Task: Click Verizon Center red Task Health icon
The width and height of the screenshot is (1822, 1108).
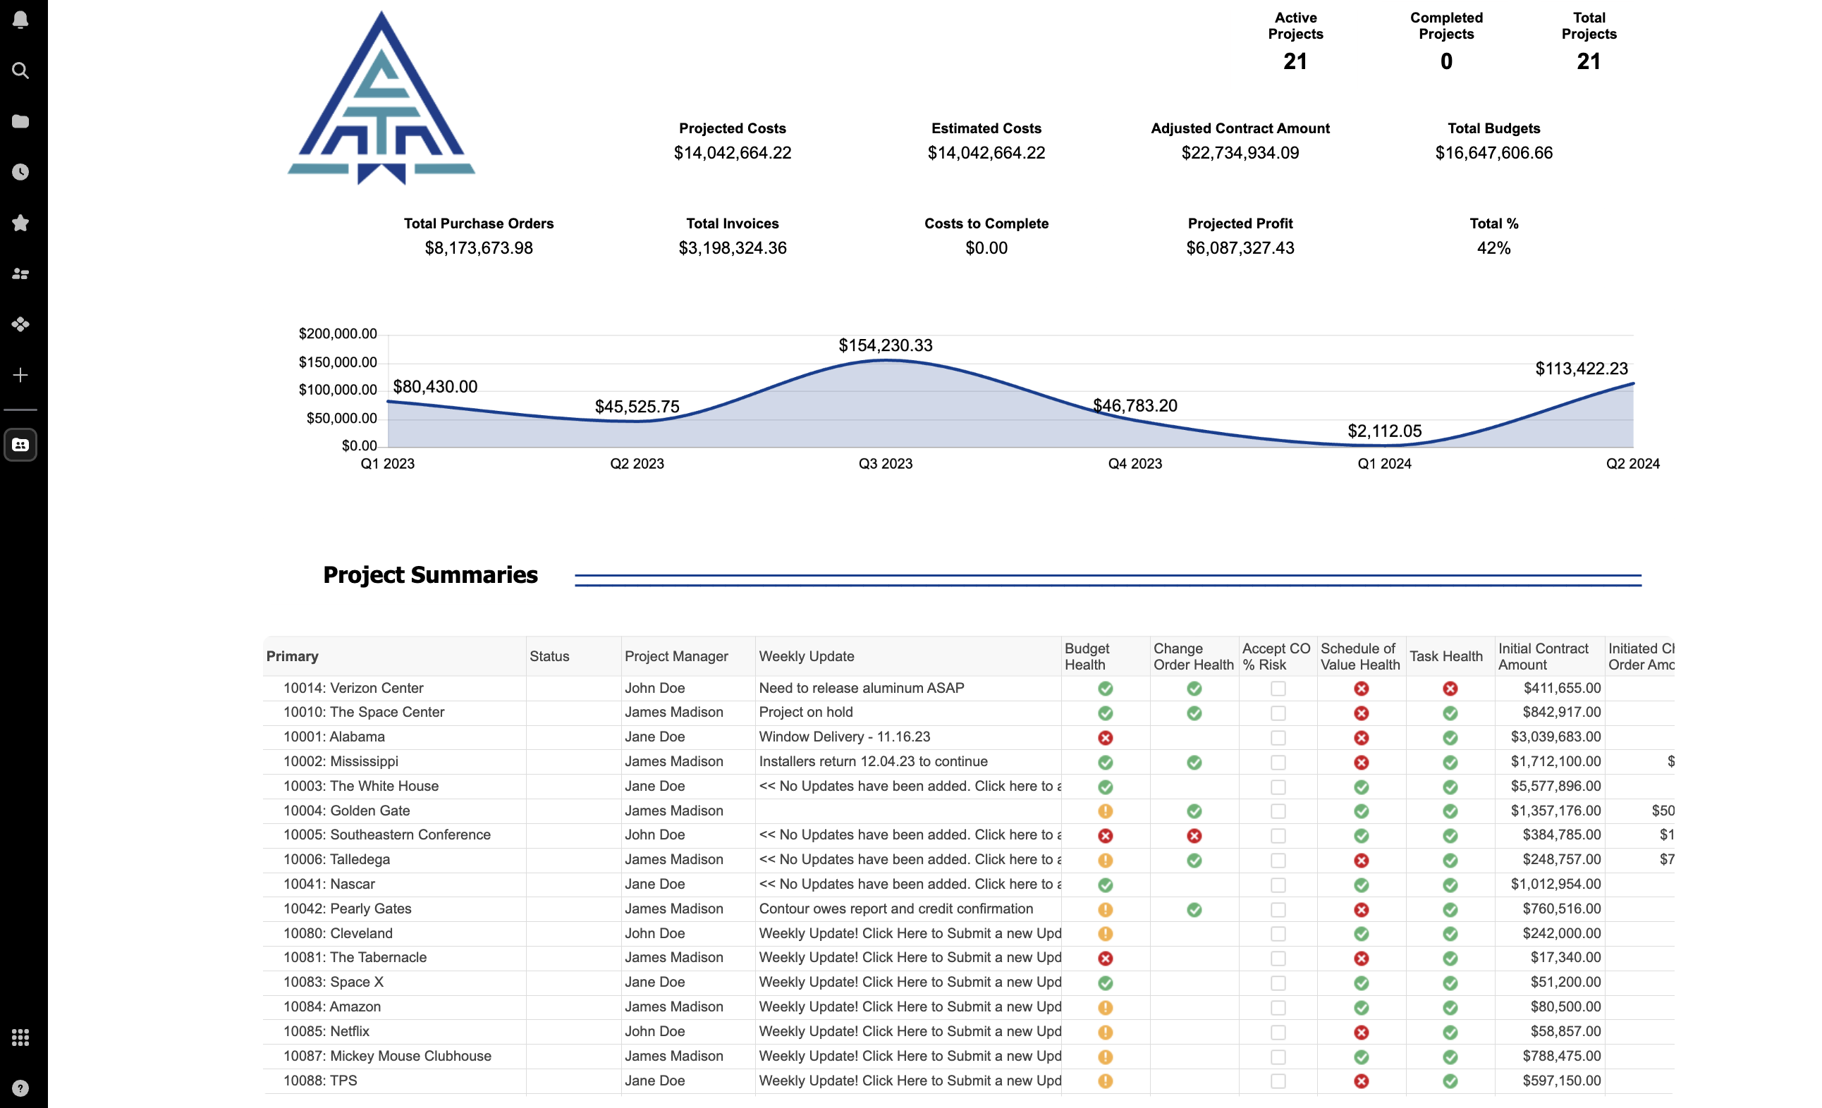Action: point(1450,689)
